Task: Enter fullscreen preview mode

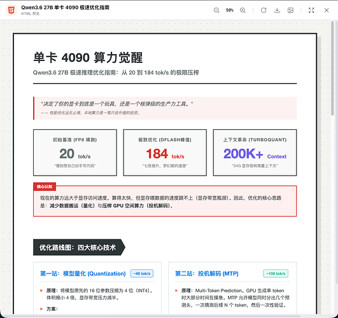Action: 311,10
